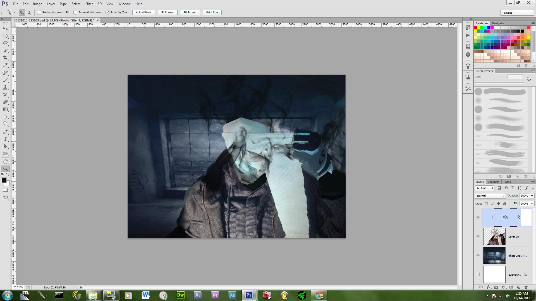536x301 pixels.
Task: Open Dreamweaver from the taskbar
Action: pyautogui.click(x=180, y=295)
